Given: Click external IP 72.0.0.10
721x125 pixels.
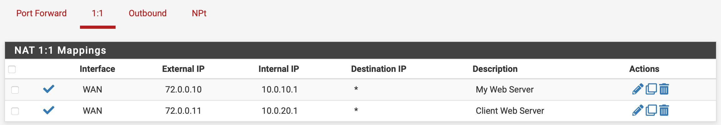Looking at the screenshot, I should 183,89.
